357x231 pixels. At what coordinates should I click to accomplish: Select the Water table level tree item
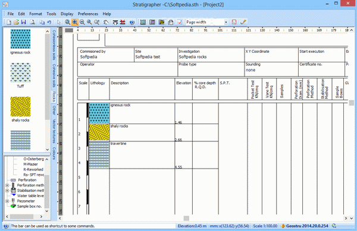(x=30, y=196)
